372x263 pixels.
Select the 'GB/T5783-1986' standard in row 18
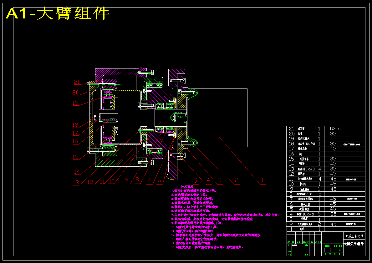click(x=352, y=144)
